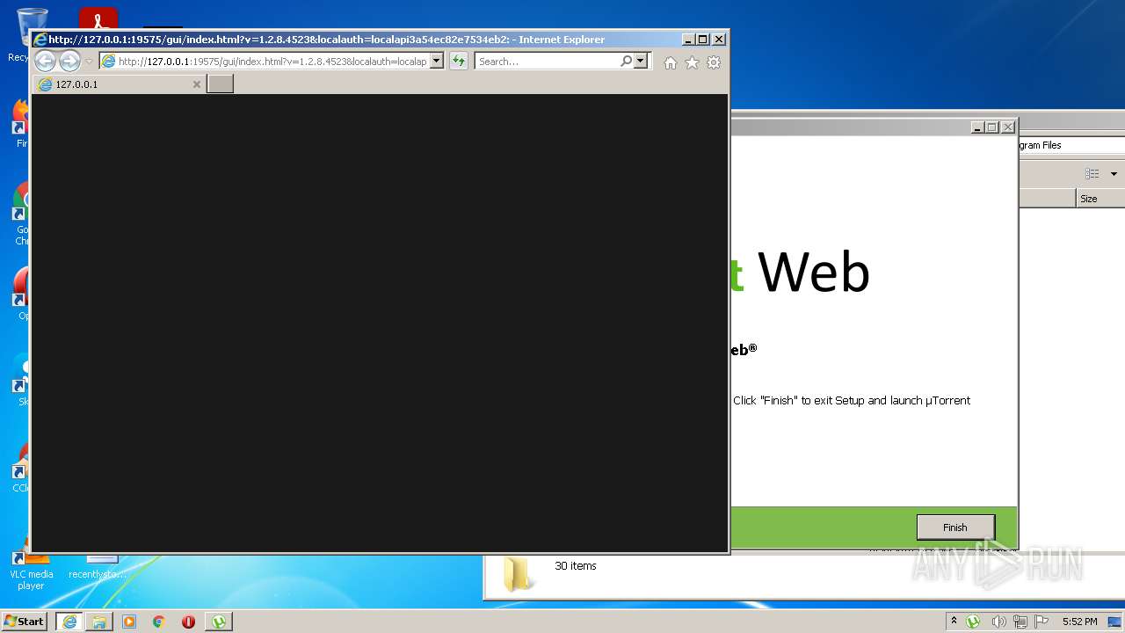This screenshot has height=633, width=1125.
Task: Click the Explorer address path Program Files
Action: click(x=1040, y=145)
